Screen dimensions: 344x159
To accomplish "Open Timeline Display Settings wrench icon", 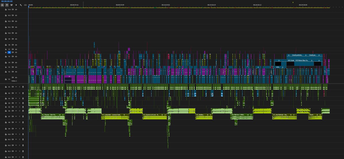I will click(x=21, y=5).
